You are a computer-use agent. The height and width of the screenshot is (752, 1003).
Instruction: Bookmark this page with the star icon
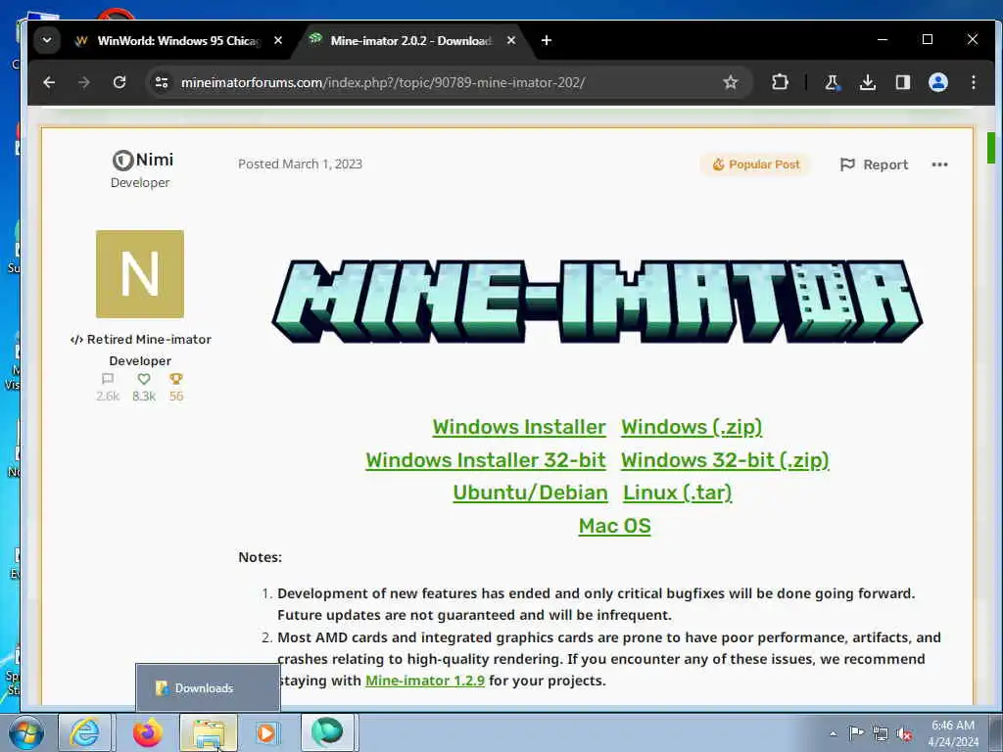[731, 82]
